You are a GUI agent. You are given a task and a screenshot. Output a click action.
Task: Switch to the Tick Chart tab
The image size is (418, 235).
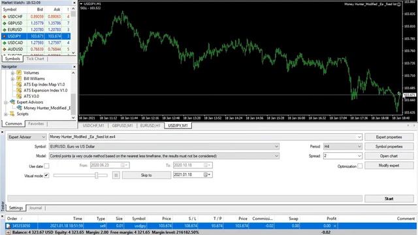[x=35, y=59]
